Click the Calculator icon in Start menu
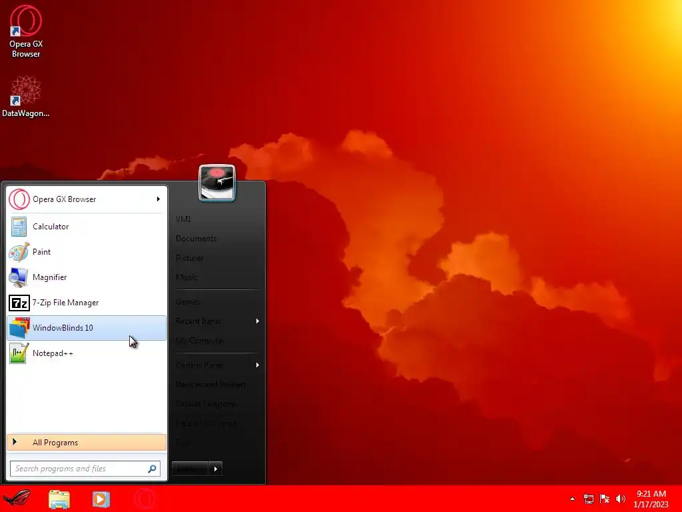 tap(19, 227)
